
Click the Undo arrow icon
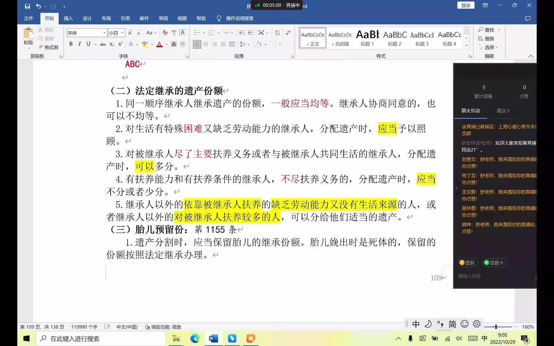tap(38, 6)
